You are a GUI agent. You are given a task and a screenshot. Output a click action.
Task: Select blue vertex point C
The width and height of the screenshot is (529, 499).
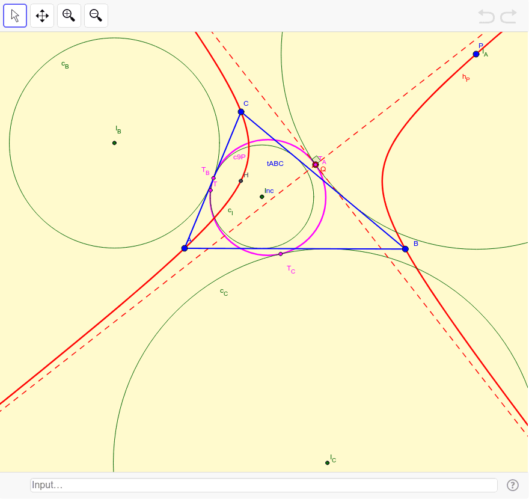(x=241, y=112)
